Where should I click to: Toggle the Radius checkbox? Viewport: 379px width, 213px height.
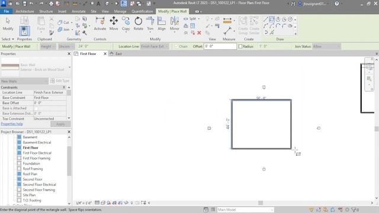click(240, 46)
